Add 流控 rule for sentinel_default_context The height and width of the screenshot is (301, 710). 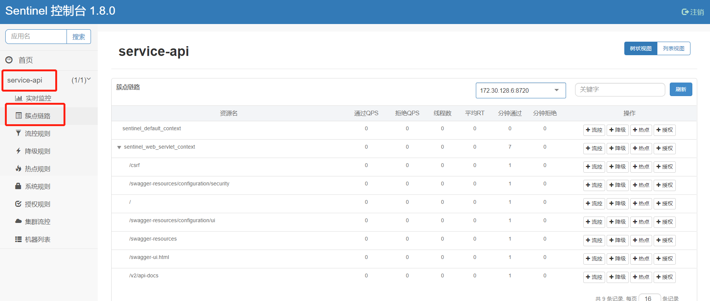pos(594,130)
